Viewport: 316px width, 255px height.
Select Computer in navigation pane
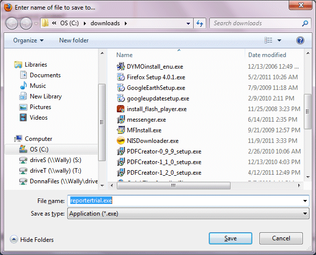click(x=33, y=139)
